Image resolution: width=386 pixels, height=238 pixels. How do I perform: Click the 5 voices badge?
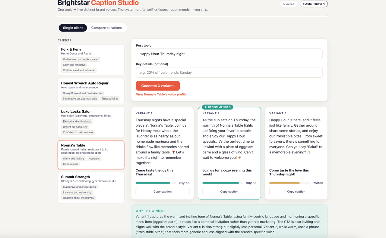[289, 4]
